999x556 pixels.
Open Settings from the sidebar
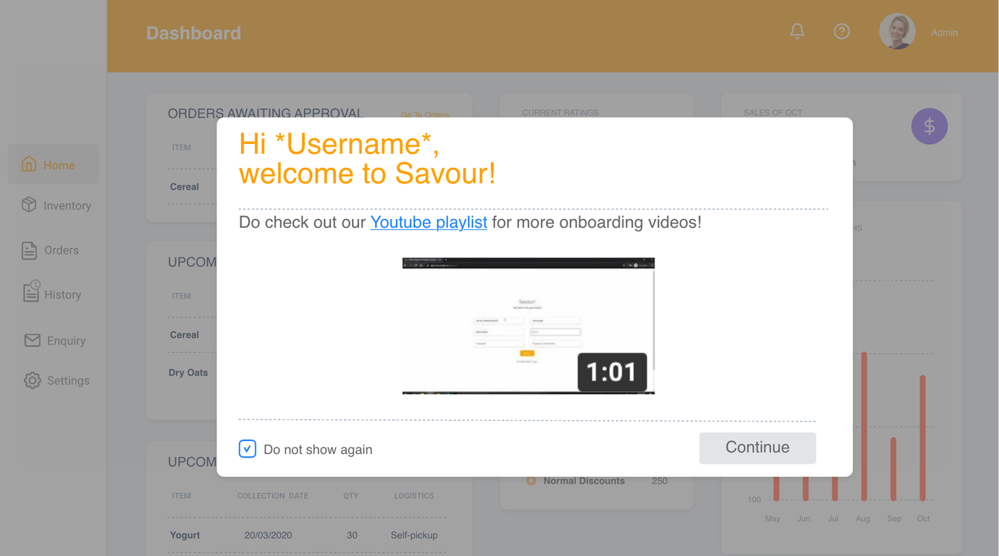click(56, 380)
